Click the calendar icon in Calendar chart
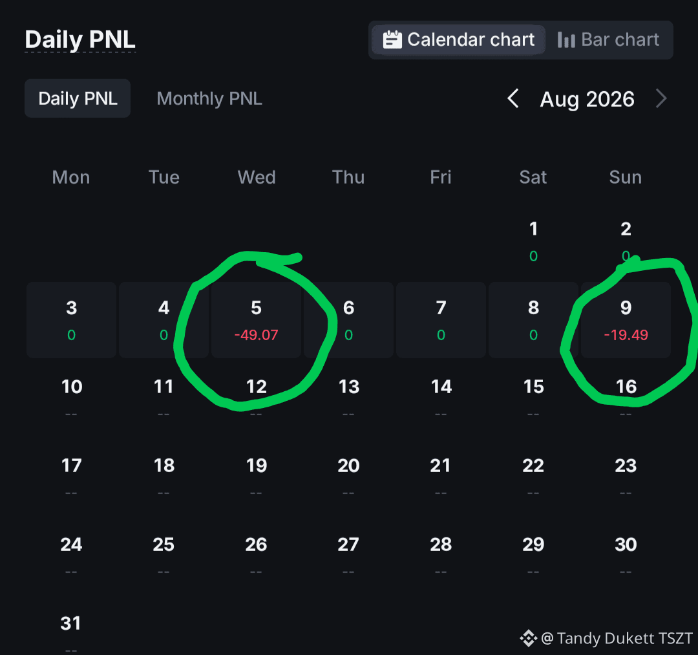This screenshot has height=655, width=698. (392, 39)
